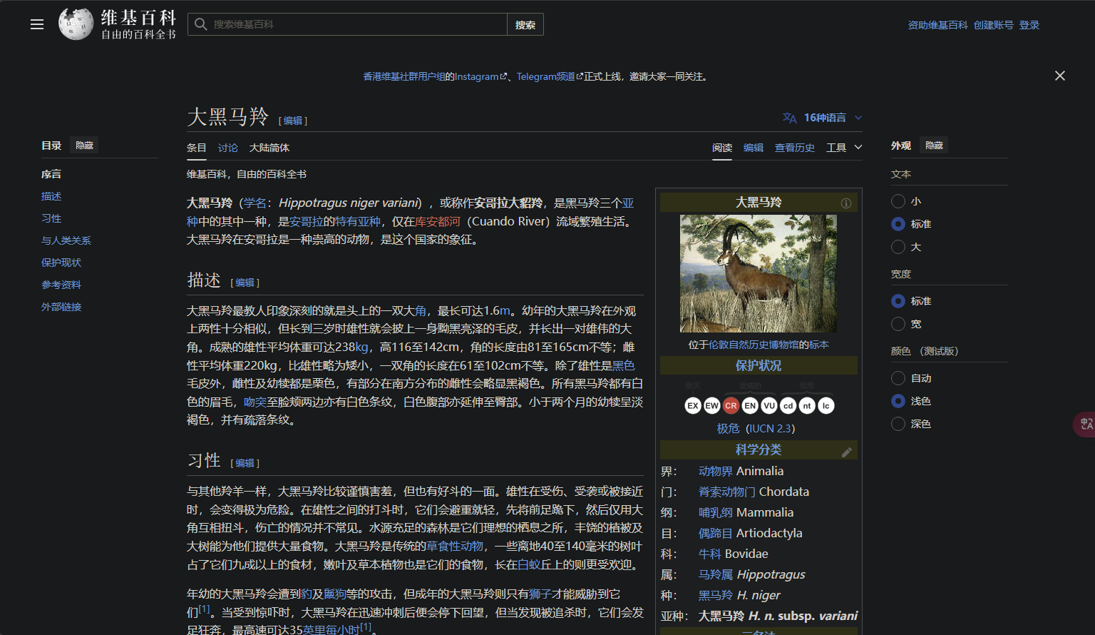Image resolution: width=1095 pixels, height=635 pixels.
Task: Open the 查看历史 tab
Action: (794, 148)
